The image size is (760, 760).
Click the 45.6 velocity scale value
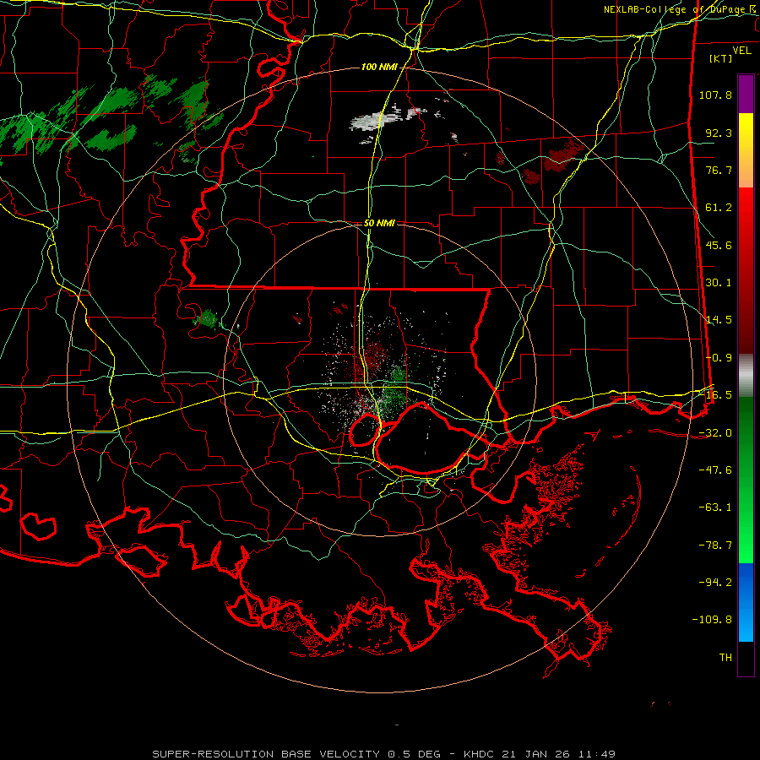pyautogui.click(x=719, y=245)
